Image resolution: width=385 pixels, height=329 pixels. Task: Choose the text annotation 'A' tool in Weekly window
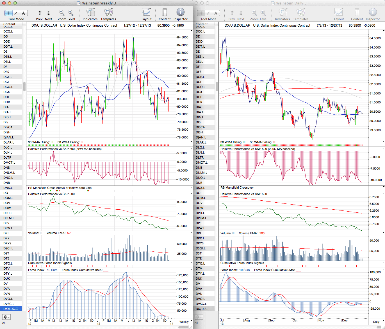(23, 13)
